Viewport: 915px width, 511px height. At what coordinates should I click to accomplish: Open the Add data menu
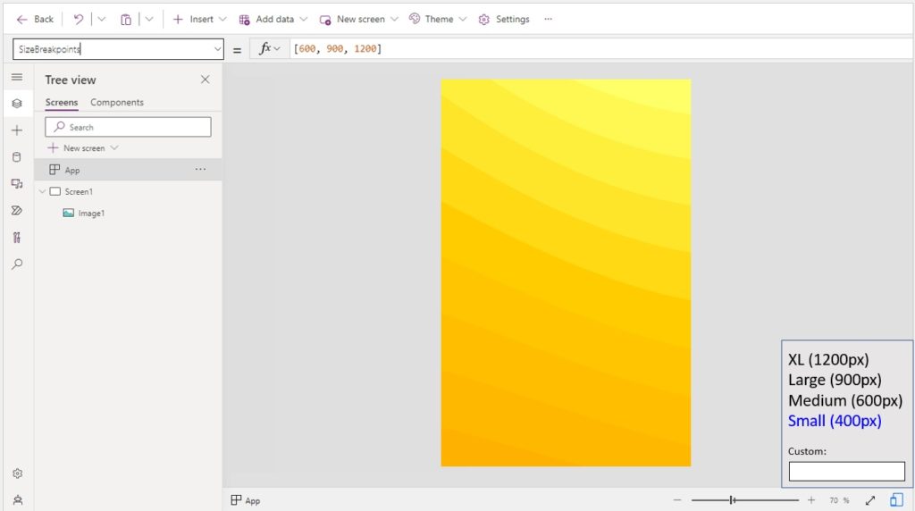[x=266, y=20]
